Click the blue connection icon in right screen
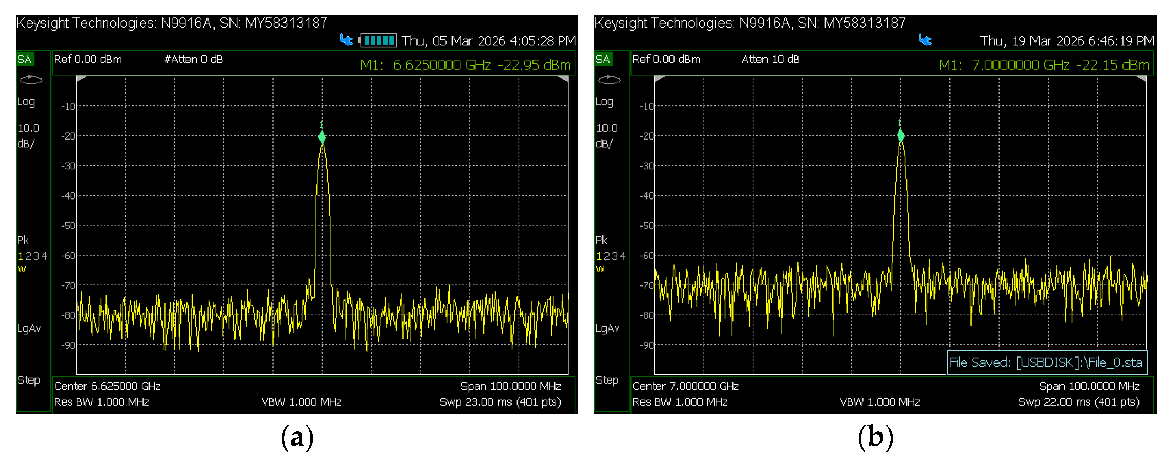Viewport: 1169px width, 458px height. 925,40
